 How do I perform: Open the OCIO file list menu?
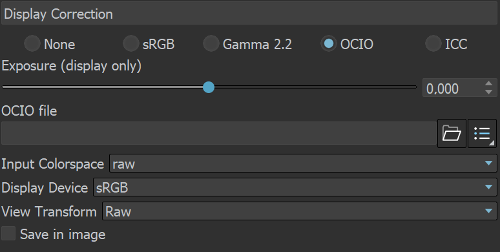(482, 133)
